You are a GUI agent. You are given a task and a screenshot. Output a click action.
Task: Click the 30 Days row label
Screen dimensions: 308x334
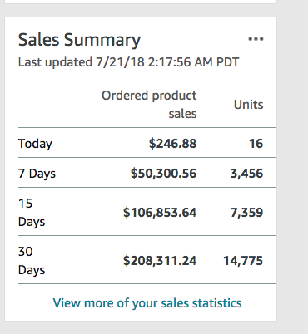coord(32,261)
